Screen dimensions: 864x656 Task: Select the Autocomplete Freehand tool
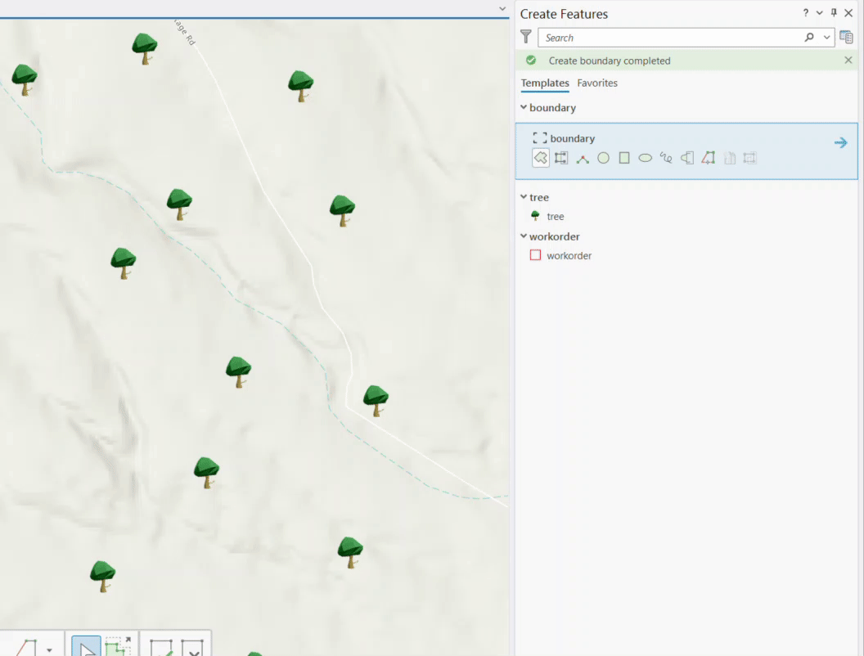pyautogui.click(x=687, y=158)
